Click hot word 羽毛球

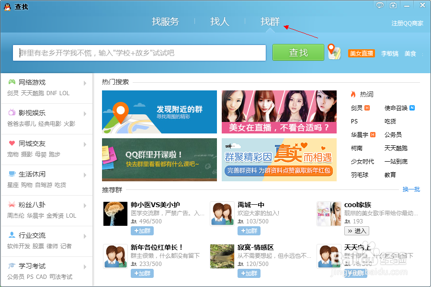(x=360, y=175)
